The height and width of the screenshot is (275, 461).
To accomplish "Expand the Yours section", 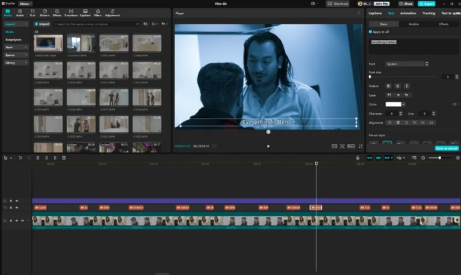I will [x=16, y=47].
